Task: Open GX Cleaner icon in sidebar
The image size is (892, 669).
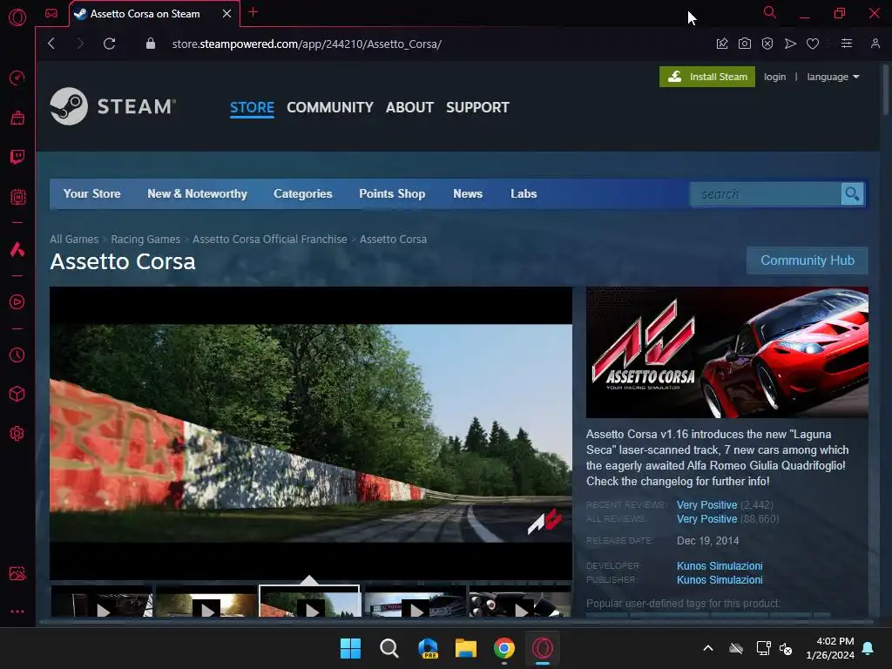Action: (x=17, y=118)
